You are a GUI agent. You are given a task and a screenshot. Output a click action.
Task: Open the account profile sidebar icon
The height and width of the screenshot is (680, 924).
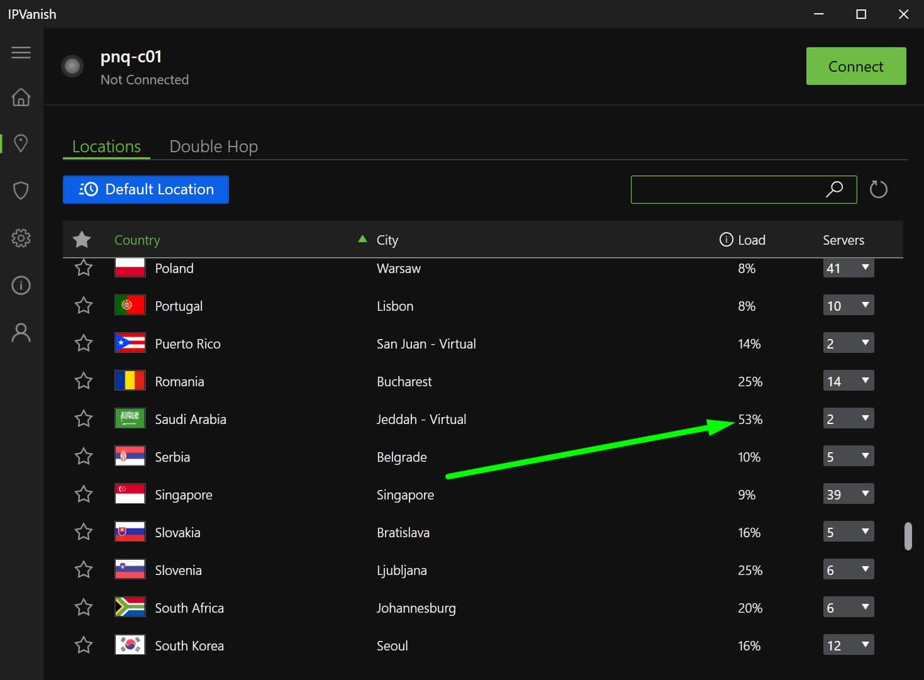(x=21, y=333)
